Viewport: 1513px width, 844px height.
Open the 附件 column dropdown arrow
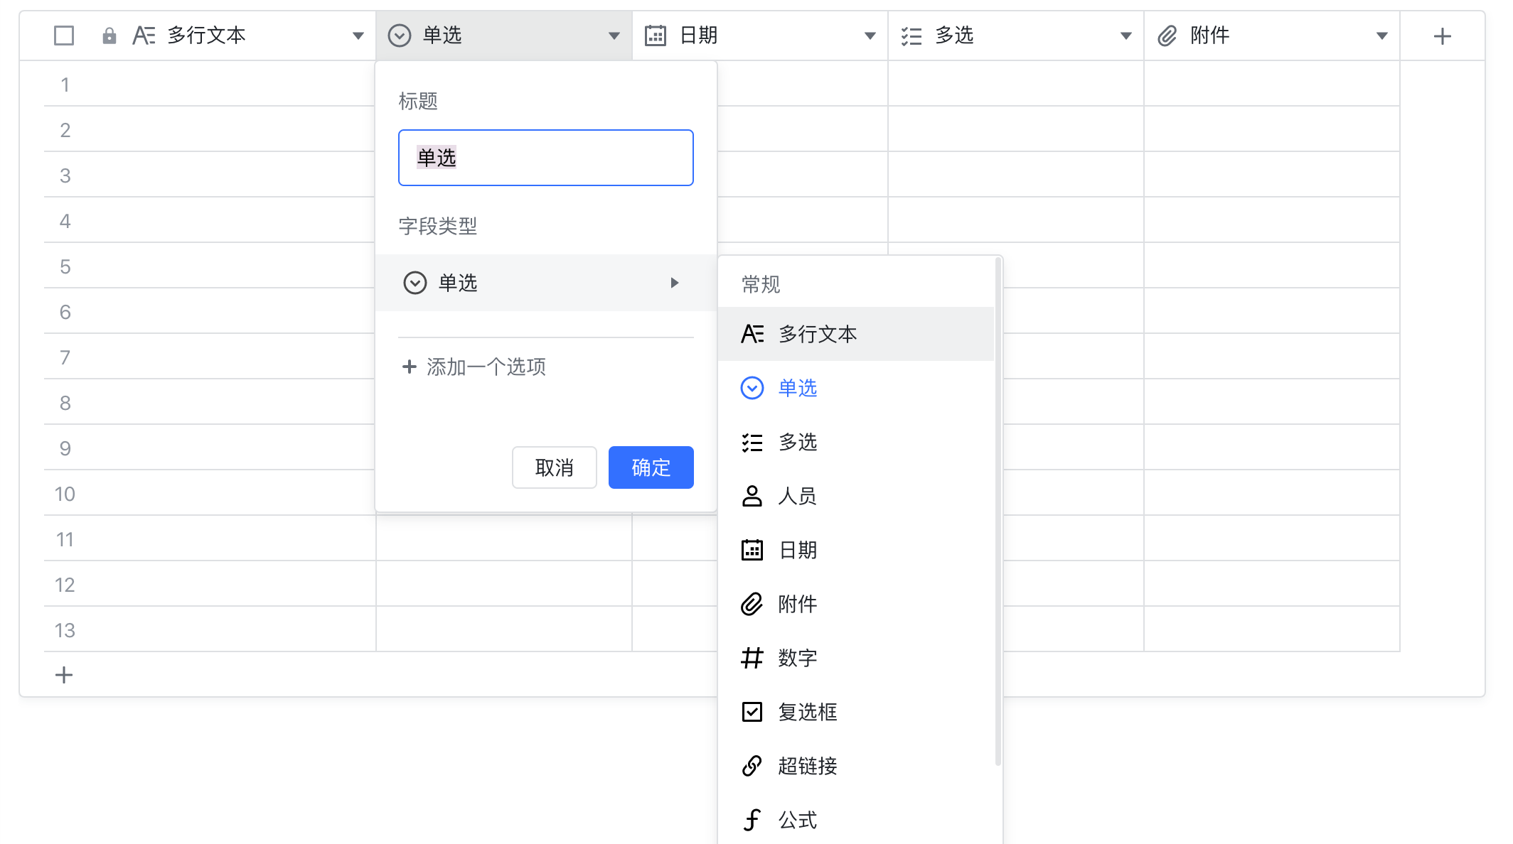(1381, 36)
